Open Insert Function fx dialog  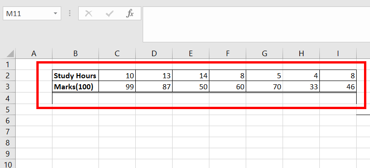[130, 14]
